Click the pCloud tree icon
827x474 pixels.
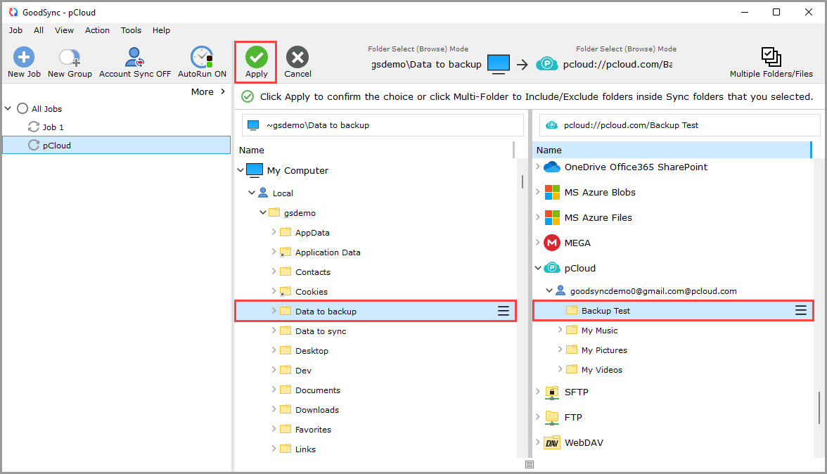click(551, 268)
